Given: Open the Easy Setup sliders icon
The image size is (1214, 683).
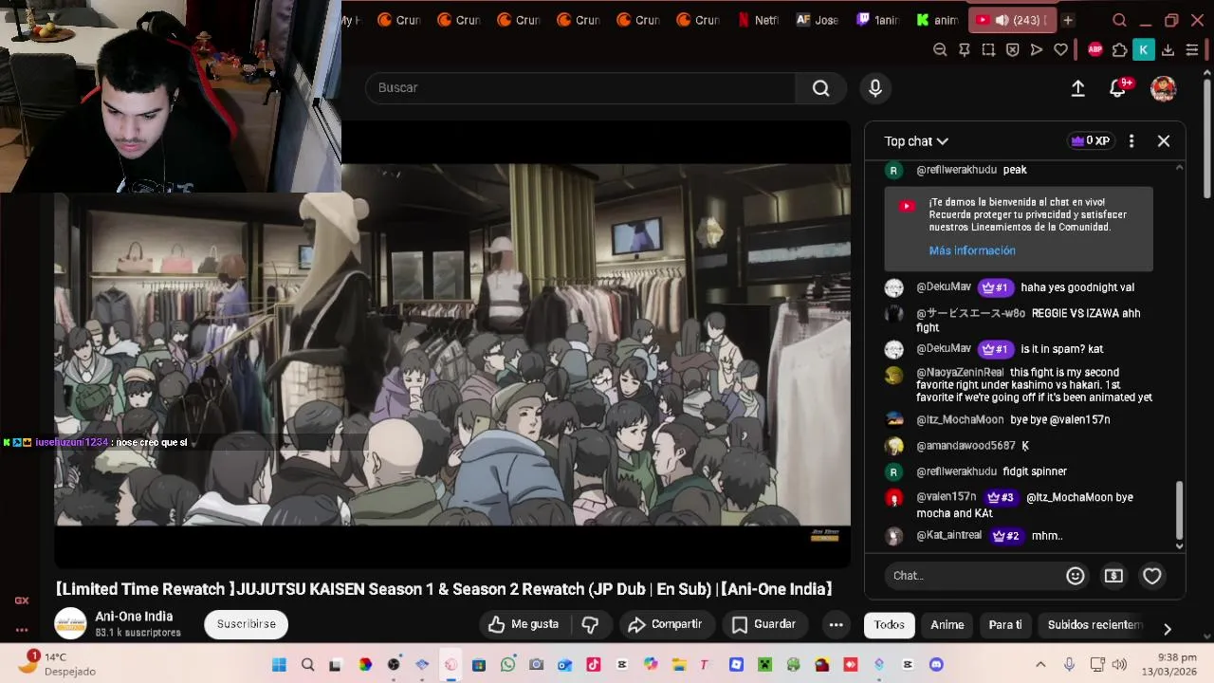Looking at the screenshot, I should (1192, 50).
